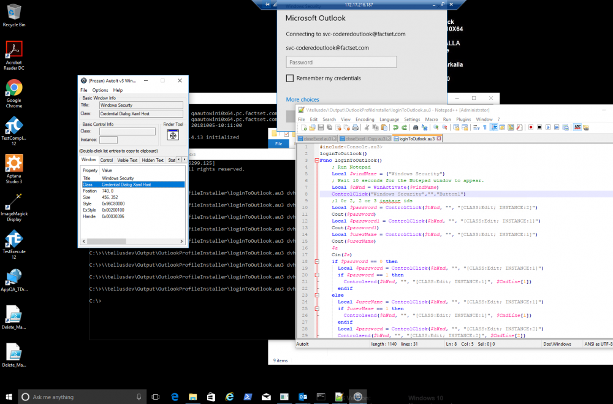Click the blue File tab in Explorer window
Image resolution: width=613 pixels, height=404 pixels.
coord(279,144)
